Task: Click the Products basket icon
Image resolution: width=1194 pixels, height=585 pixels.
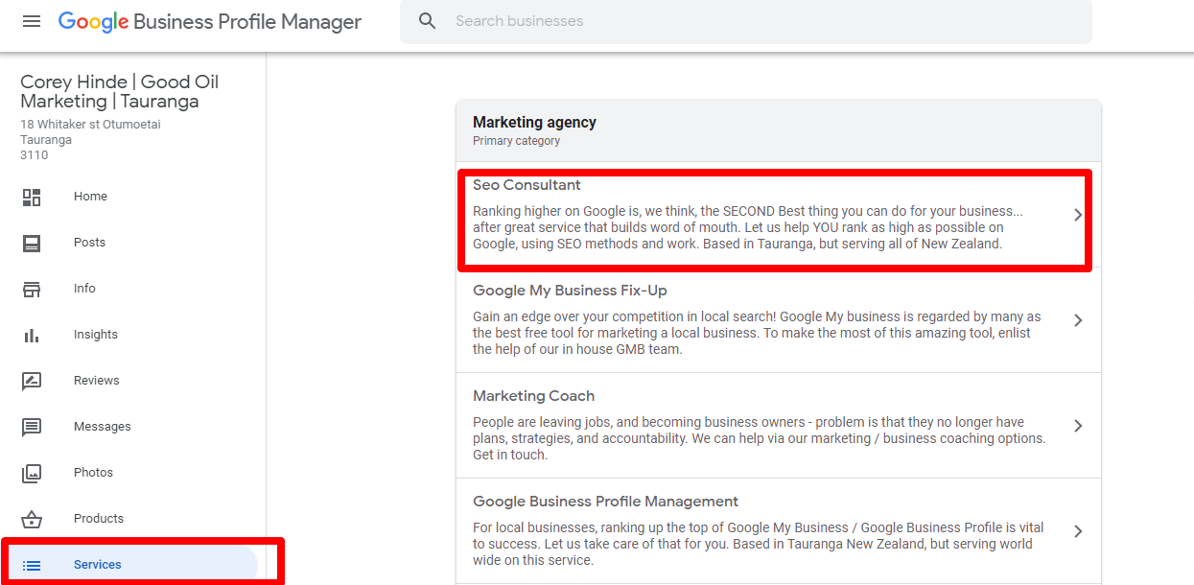Action: point(32,519)
